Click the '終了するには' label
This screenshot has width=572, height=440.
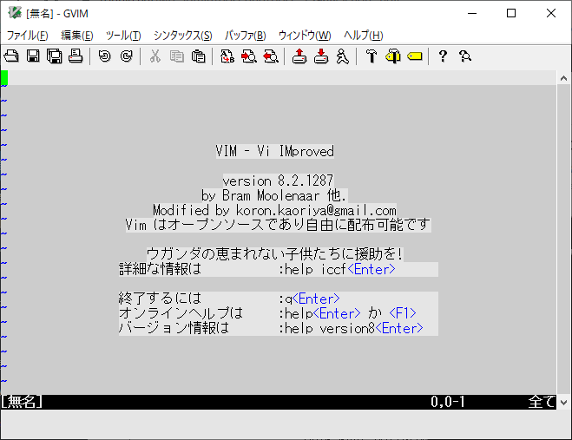[160, 299]
